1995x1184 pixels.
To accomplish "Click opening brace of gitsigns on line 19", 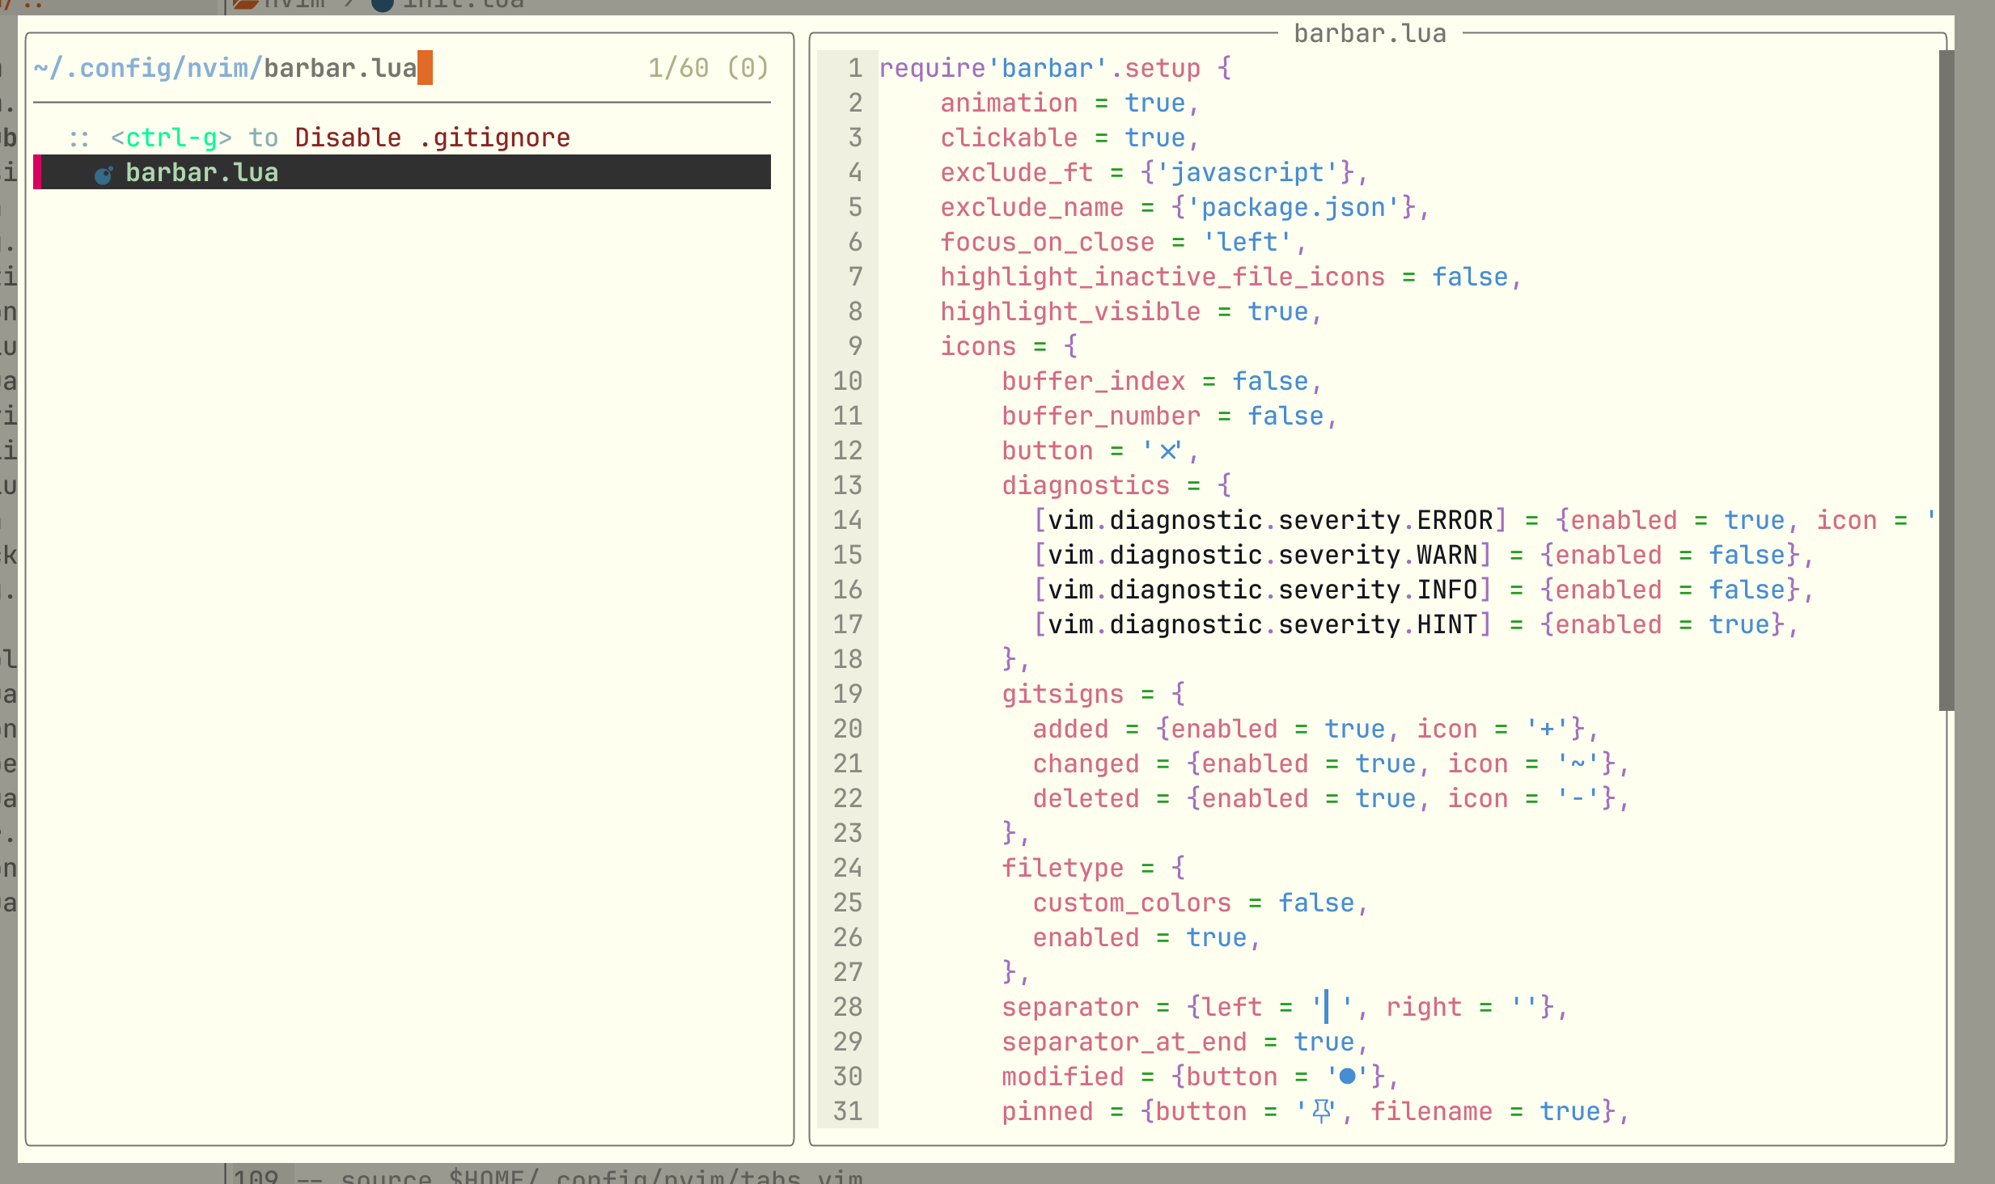I will [x=1178, y=694].
